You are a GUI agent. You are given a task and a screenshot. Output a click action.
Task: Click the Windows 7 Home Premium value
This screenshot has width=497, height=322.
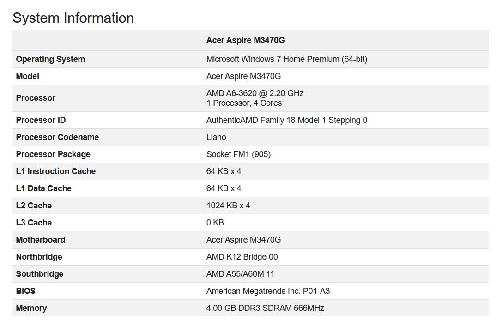click(286, 59)
